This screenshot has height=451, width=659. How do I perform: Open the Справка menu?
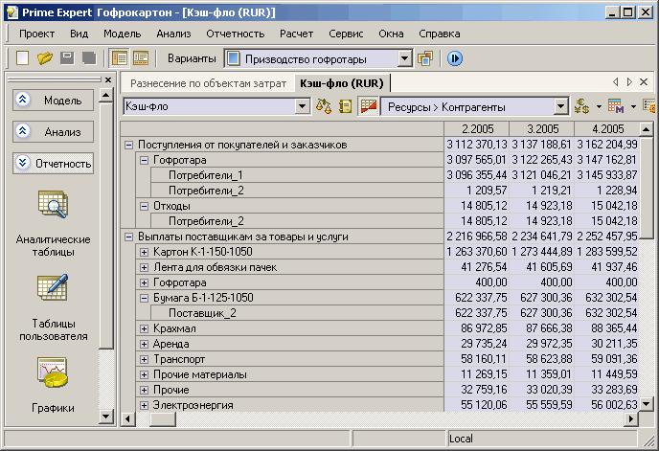(x=440, y=34)
